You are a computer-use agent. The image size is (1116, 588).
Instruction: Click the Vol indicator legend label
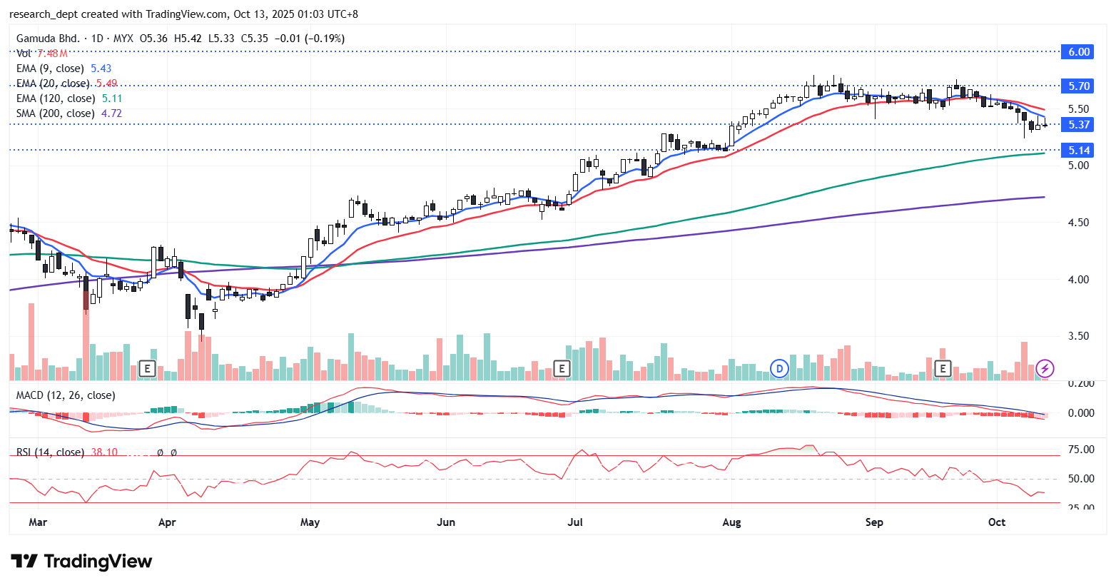click(x=24, y=54)
